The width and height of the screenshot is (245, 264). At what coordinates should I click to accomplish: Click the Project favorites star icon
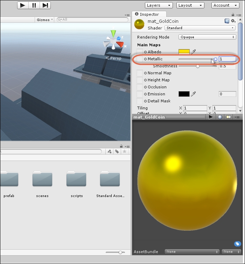point(125,151)
